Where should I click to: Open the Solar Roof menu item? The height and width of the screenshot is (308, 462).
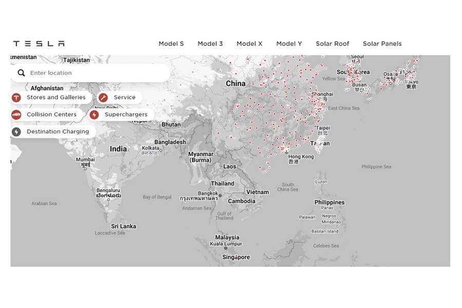pyautogui.click(x=332, y=44)
